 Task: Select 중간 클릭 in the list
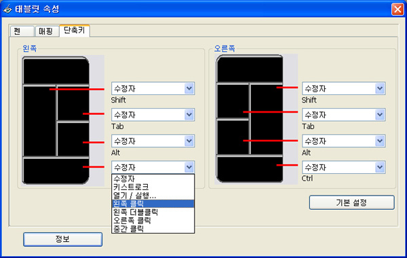click(153, 229)
